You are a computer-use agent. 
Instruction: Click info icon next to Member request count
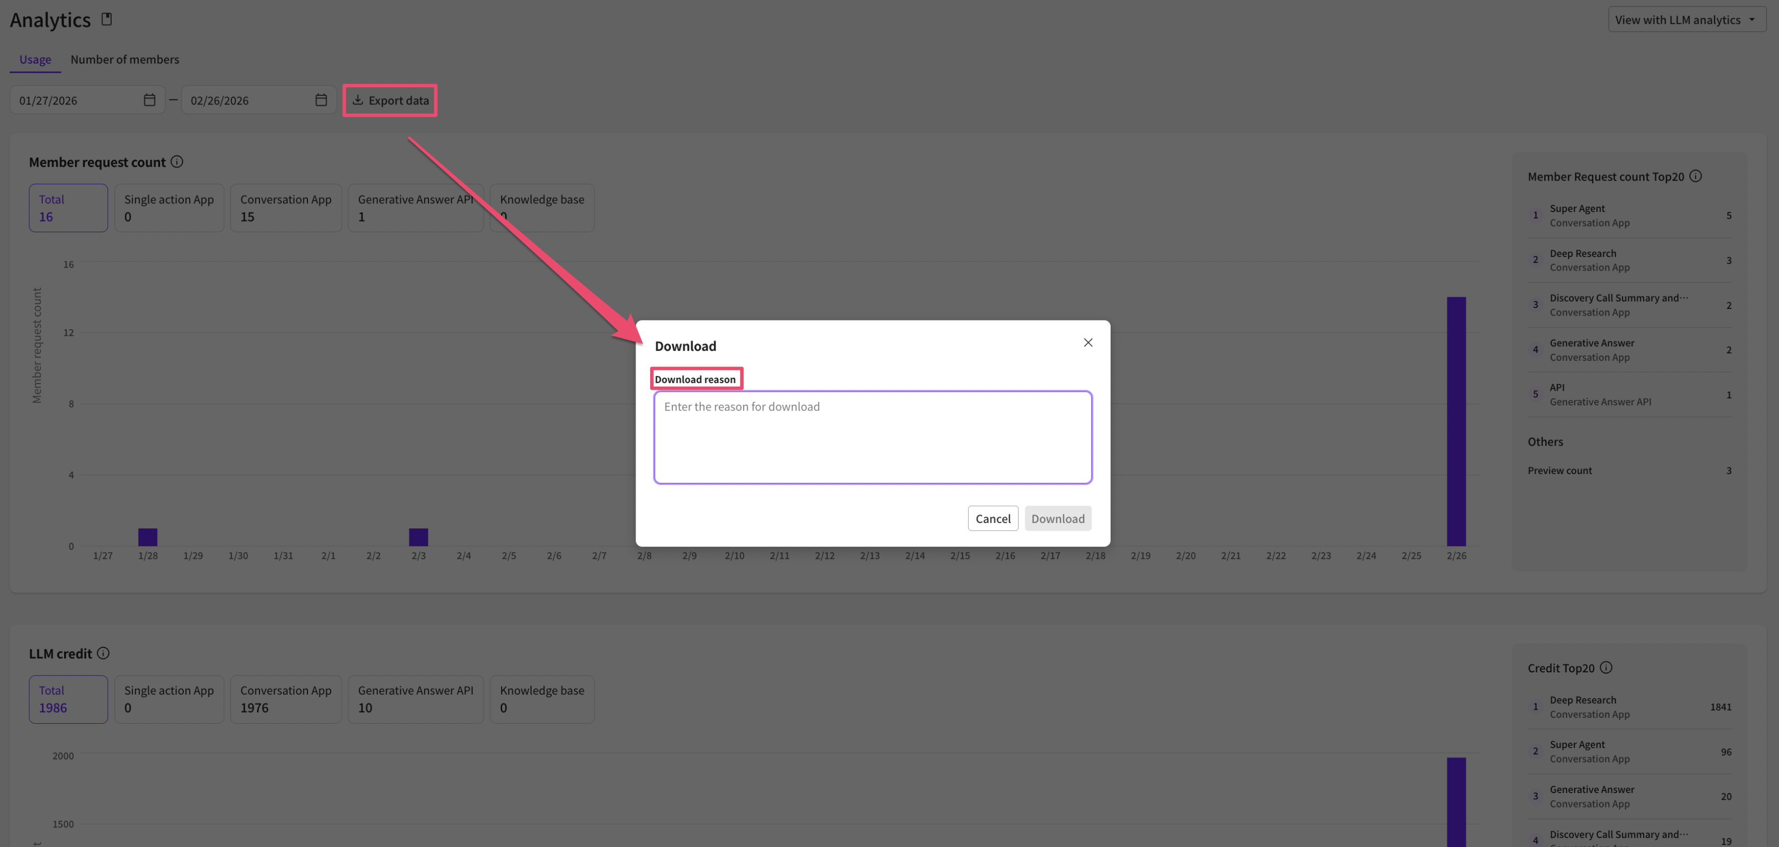177,162
